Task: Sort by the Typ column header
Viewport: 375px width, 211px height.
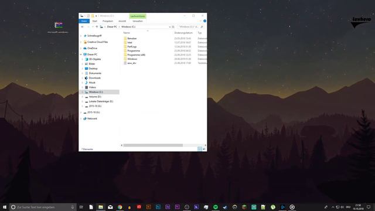Action: pos(200,33)
